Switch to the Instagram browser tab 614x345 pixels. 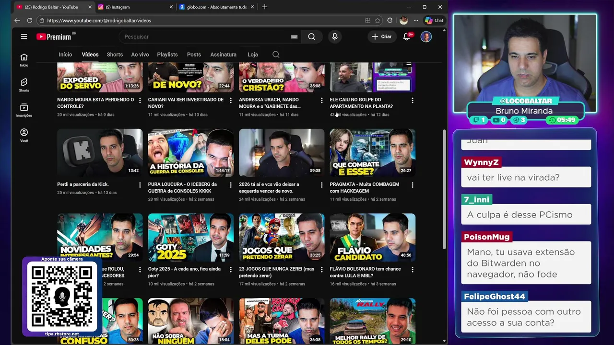point(135,7)
